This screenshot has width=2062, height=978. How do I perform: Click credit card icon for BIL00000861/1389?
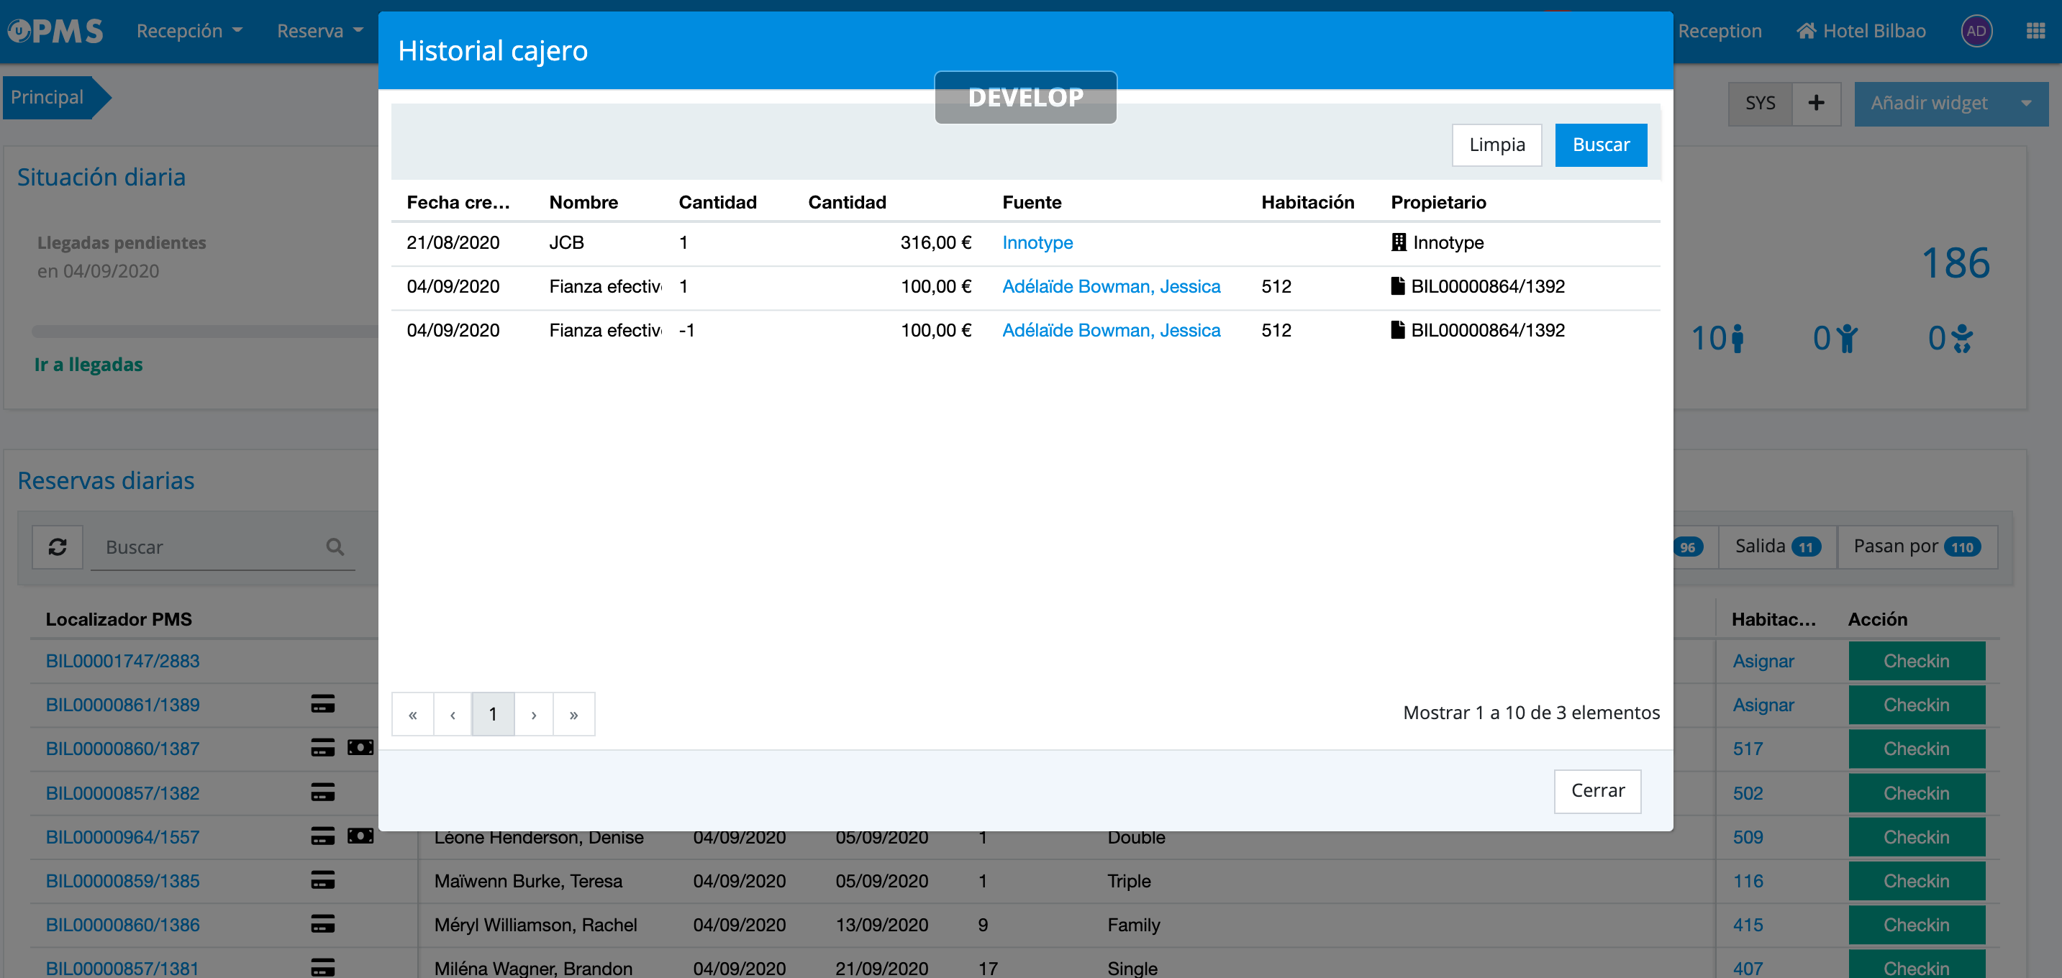click(x=322, y=704)
